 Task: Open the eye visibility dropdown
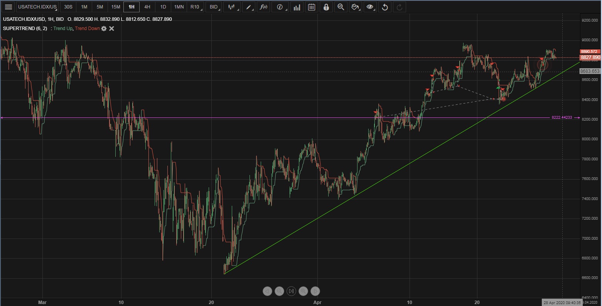[370, 7]
